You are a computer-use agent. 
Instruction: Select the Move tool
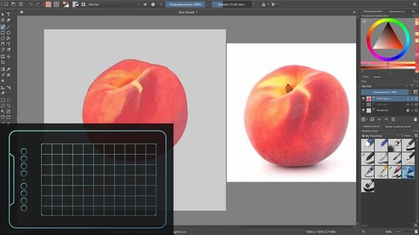[x=9, y=57]
